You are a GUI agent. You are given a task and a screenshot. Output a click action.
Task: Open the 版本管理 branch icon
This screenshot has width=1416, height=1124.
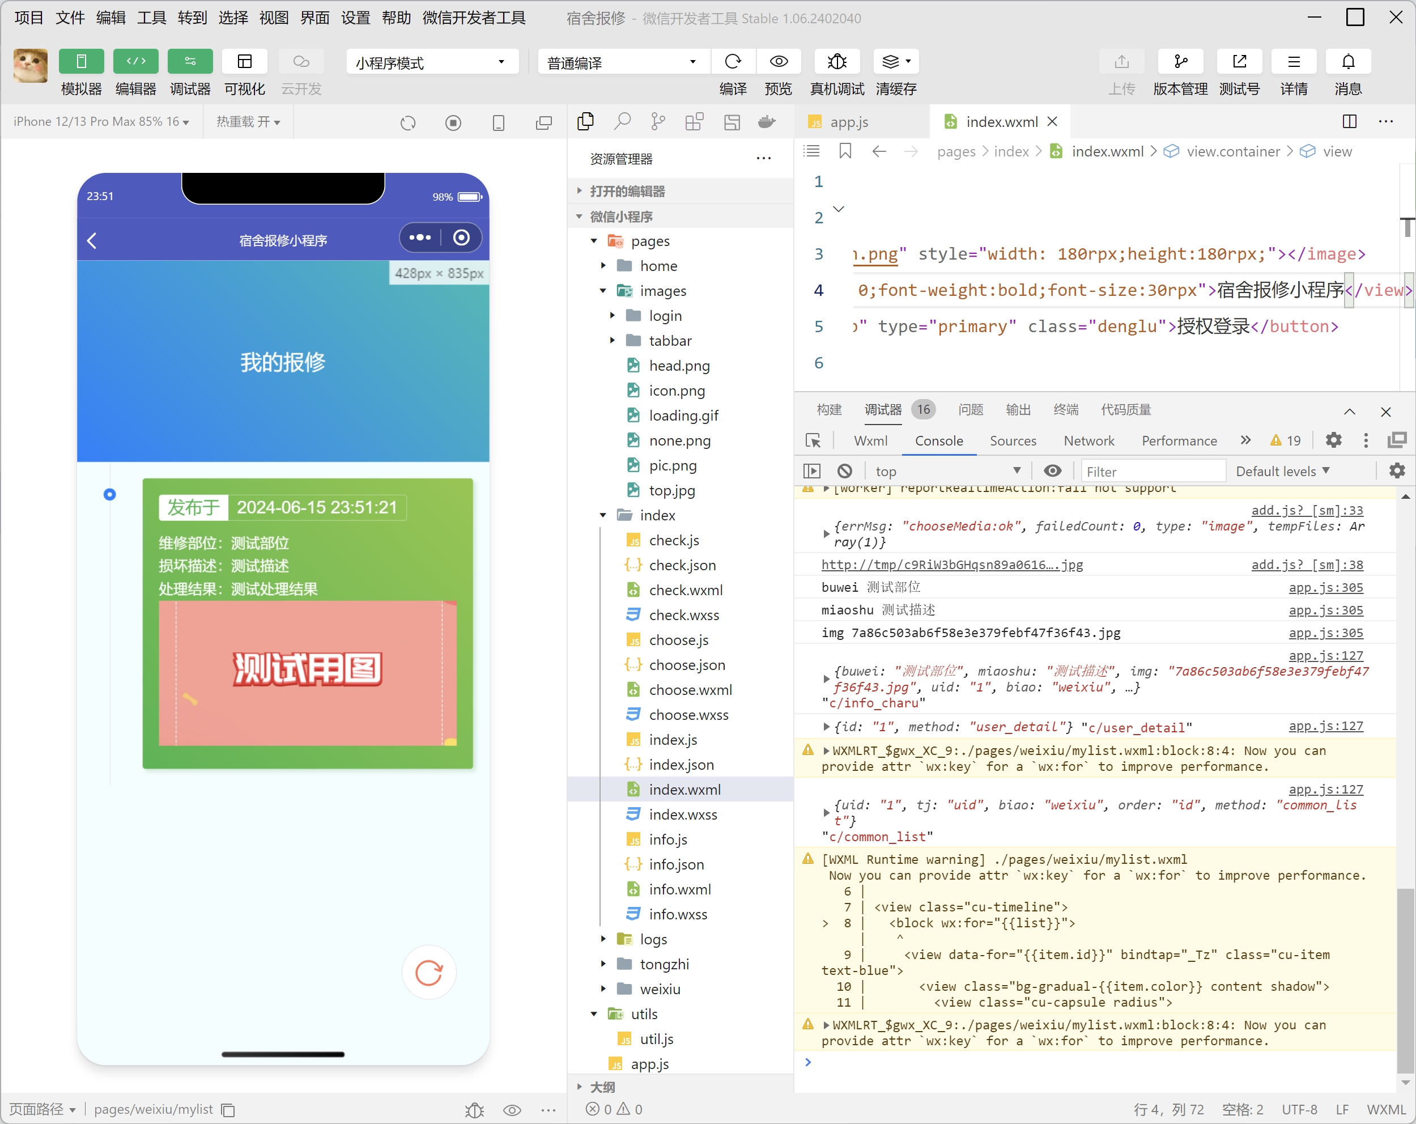click(1180, 62)
